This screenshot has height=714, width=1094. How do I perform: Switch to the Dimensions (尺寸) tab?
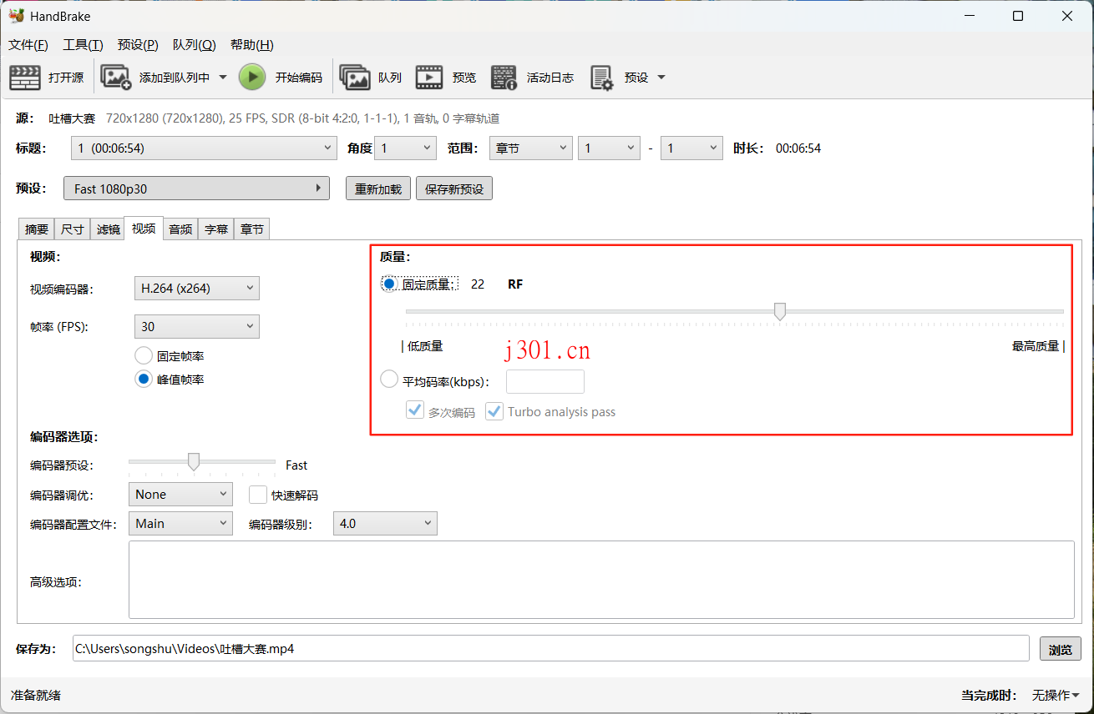(73, 229)
